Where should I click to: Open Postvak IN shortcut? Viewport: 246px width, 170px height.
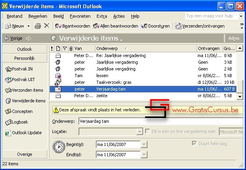pos(19,69)
